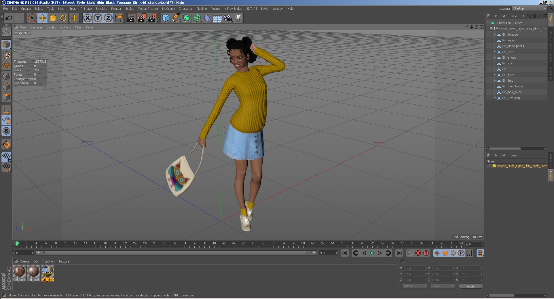The height and width of the screenshot is (299, 554).
Task: Add a Cube primitive object
Action: (x=166, y=18)
